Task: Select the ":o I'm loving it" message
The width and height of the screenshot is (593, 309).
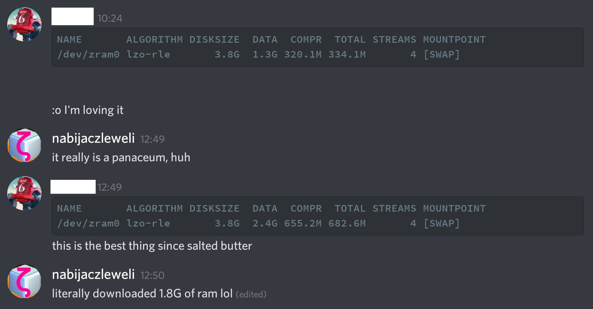Action: pyautogui.click(x=88, y=110)
